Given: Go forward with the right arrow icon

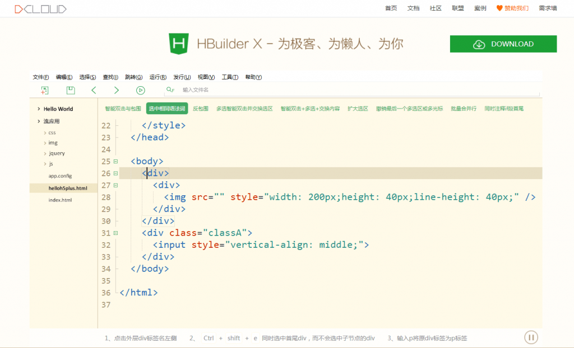Looking at the screenshot, I should click(x=117, y=90).
